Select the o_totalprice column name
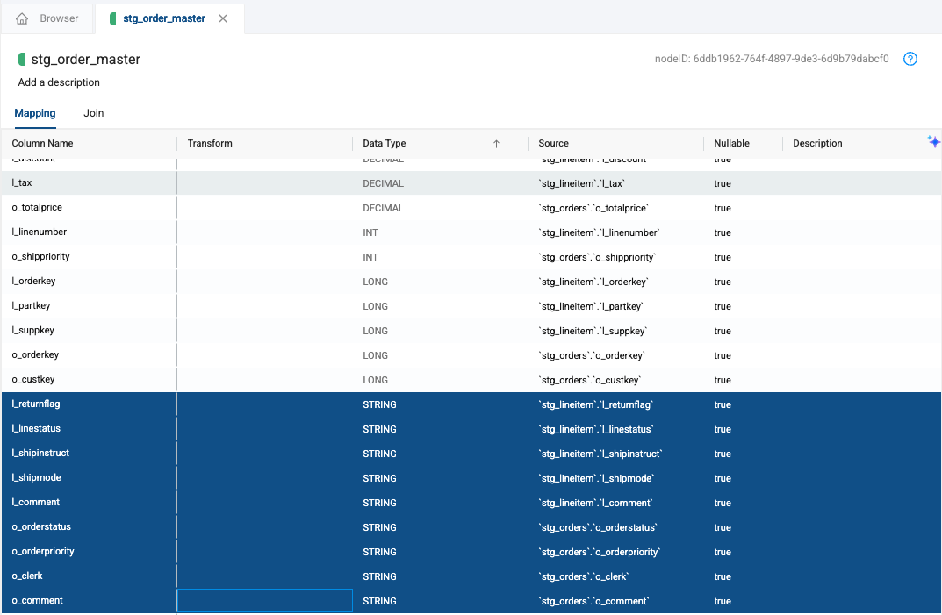The width and height of the screenshot is (942, 615). coord(37,207)
